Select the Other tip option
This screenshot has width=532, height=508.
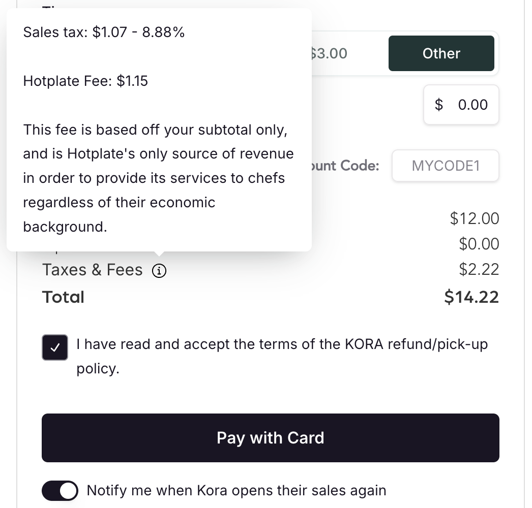[441, 53]
